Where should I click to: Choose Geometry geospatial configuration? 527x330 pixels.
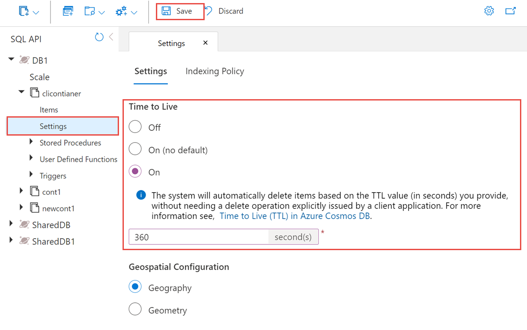coord(135,309)
